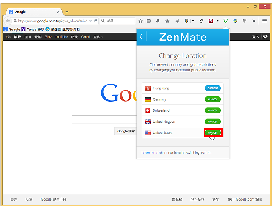Click the red S addon icon
This screenshot has height=206, width=276.
211,21
